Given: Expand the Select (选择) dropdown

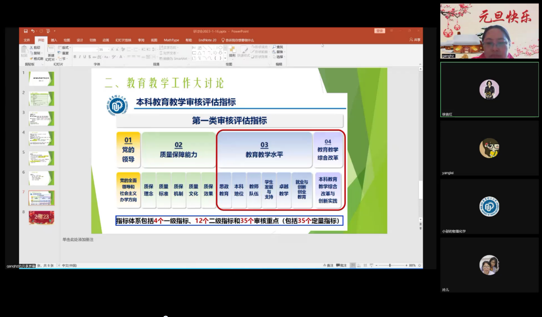Looking at the screenshot, I should [x=280, y=57].
